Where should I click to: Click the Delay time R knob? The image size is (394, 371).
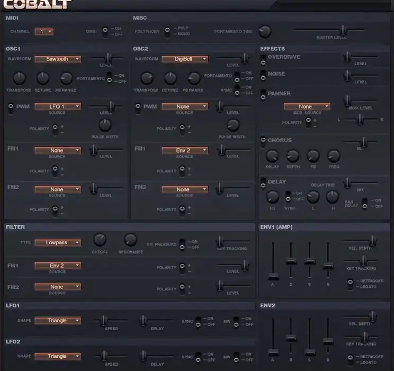333,197
